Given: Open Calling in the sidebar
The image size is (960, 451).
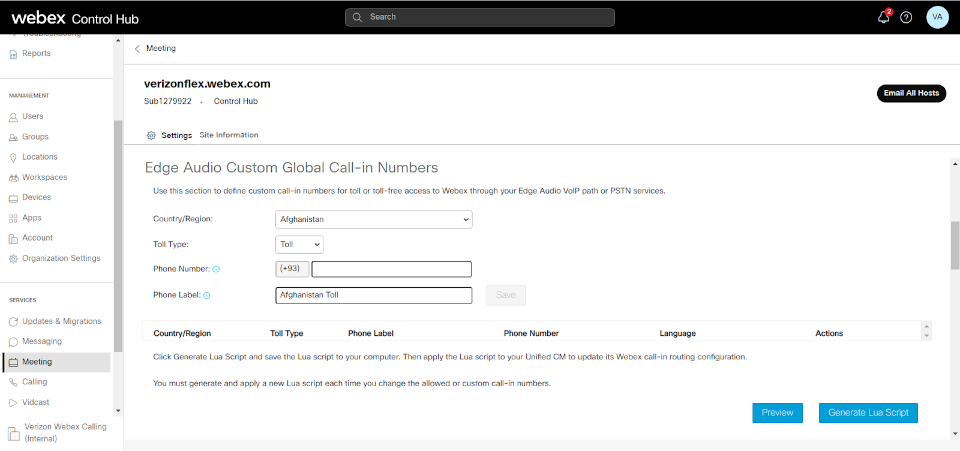Looking at the screenshot, I should pos(35,382).
